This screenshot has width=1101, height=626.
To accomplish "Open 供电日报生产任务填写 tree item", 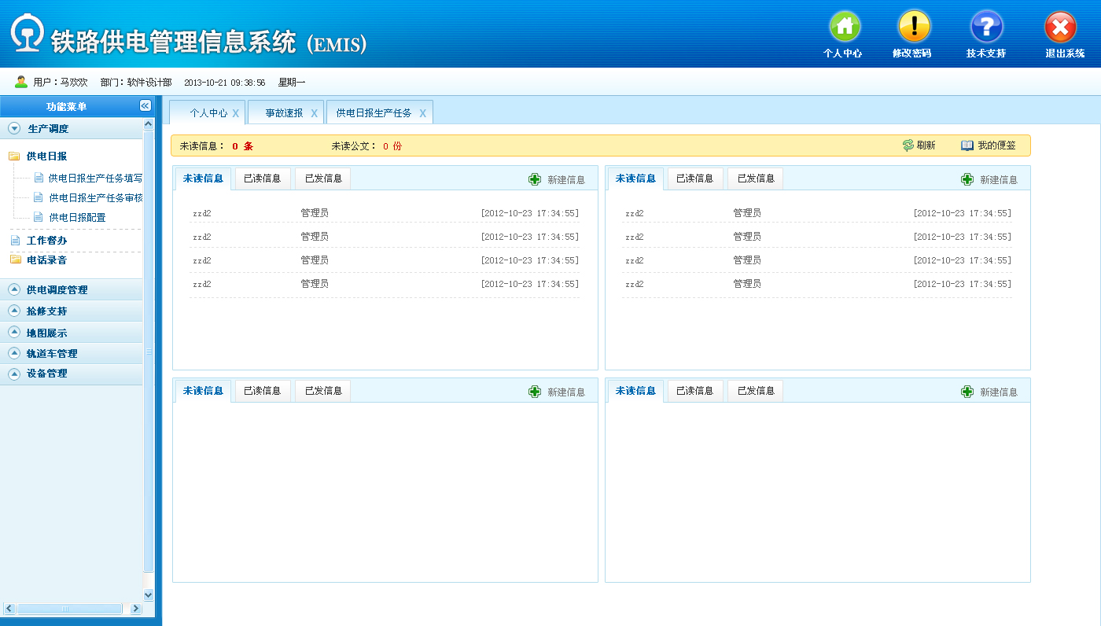I will click(95, 179).
